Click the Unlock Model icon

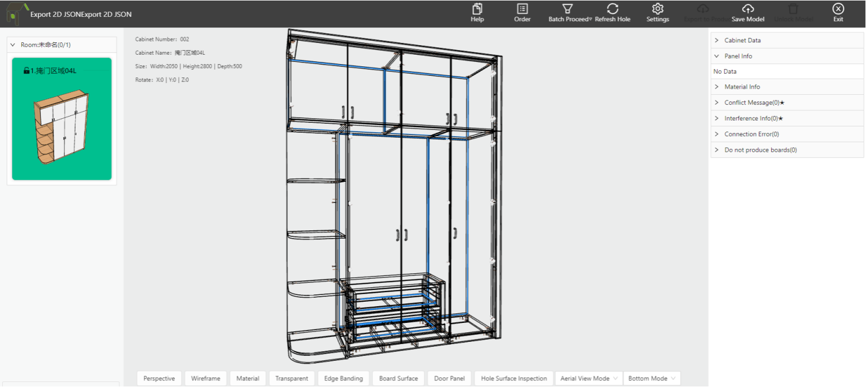(793, 9)
